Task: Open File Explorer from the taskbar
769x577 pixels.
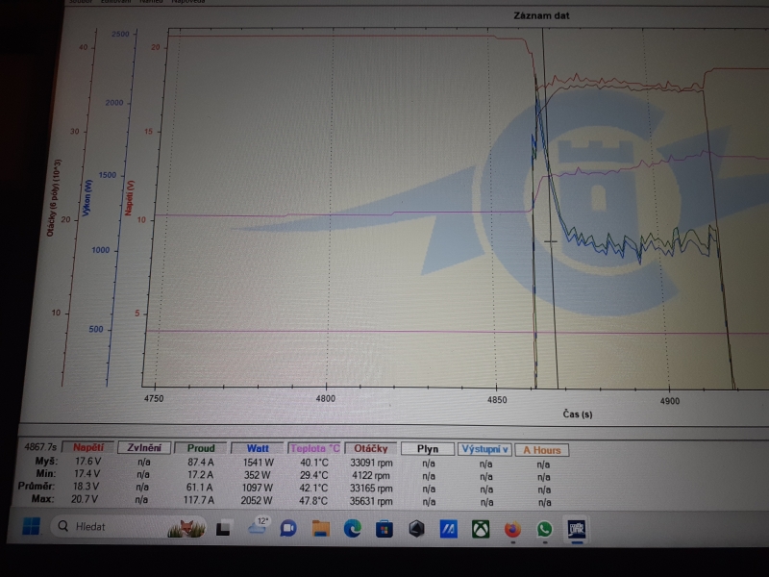Action: point(320,528)
